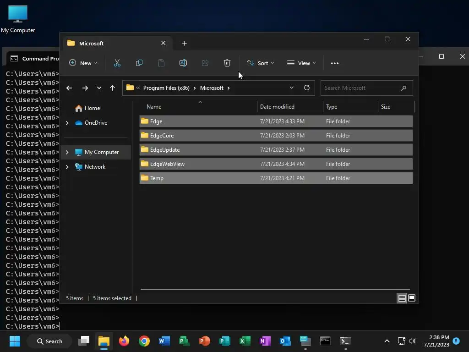Viewport: 469px width, 352px height.
Task: Open Task View on taskbar
Action: click(x=84, y=341)
